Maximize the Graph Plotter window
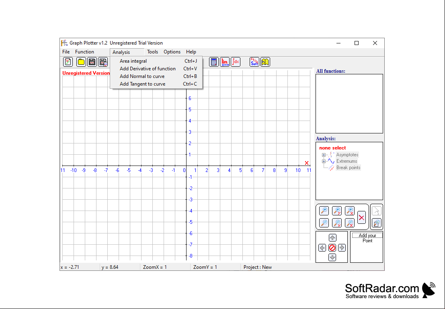 [357, 43]
